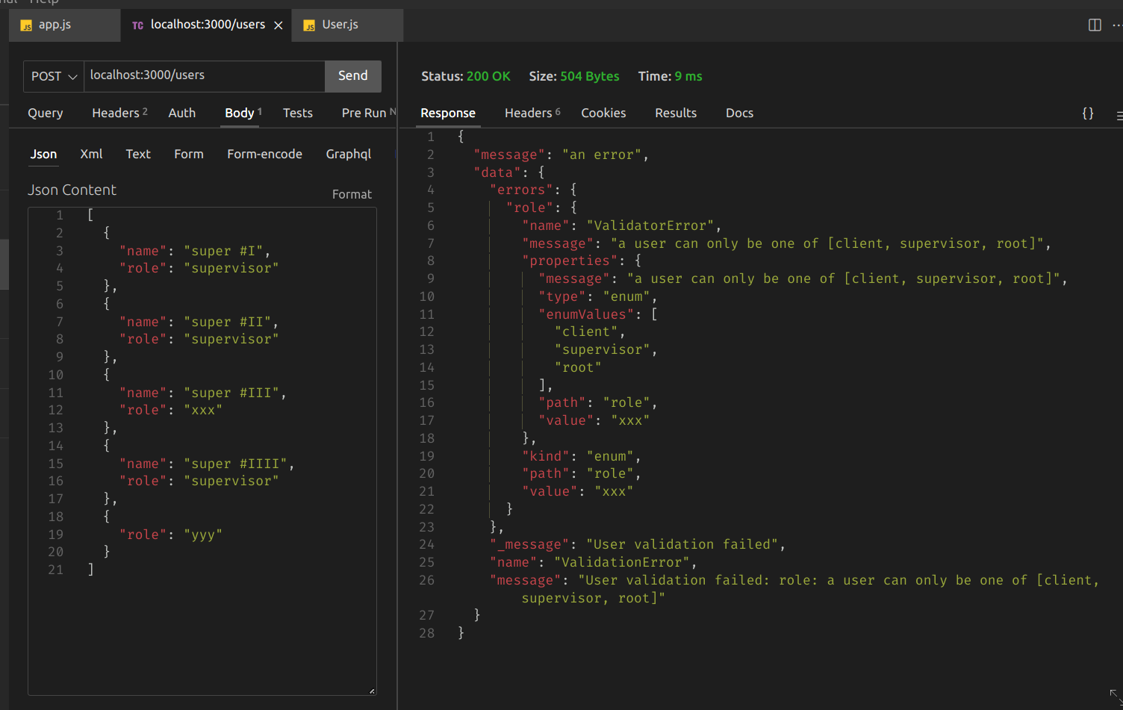
Task: Choose the Graphql body type
Action: point(349,154)
